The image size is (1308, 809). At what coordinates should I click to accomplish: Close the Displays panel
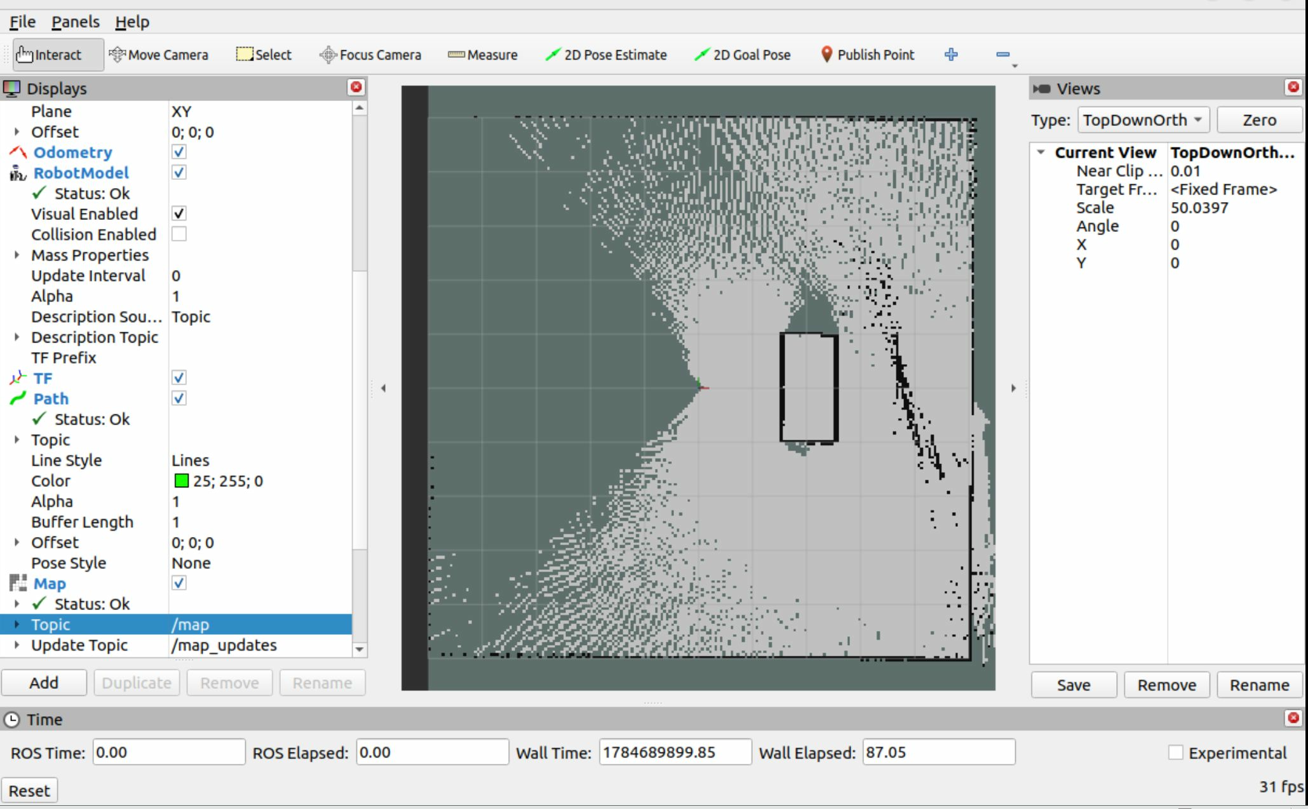tap(356, 87)
